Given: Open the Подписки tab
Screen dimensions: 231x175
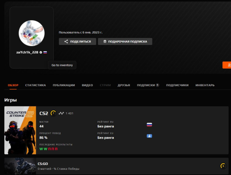Looking at the screenshot, I should pyautogui.click(x=146, y=85).
